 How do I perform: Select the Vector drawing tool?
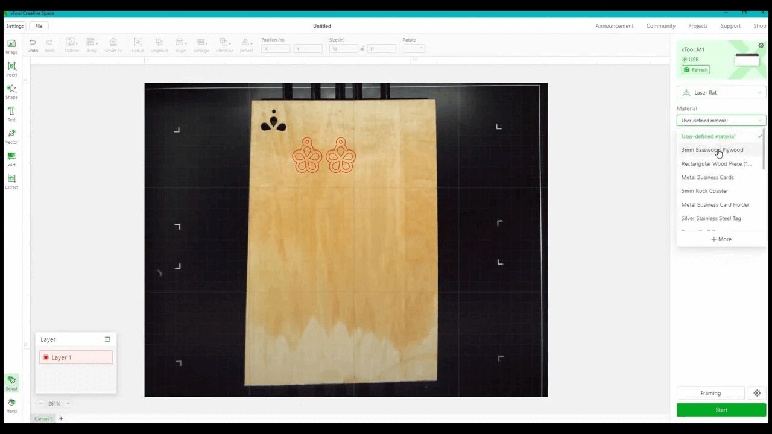(x=11, y=136)
